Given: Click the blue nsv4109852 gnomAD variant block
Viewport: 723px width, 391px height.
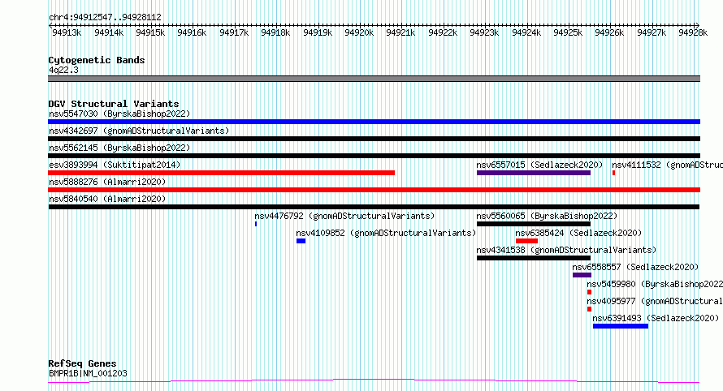Looking at the screenshot, I should click(x=301, y=241).
